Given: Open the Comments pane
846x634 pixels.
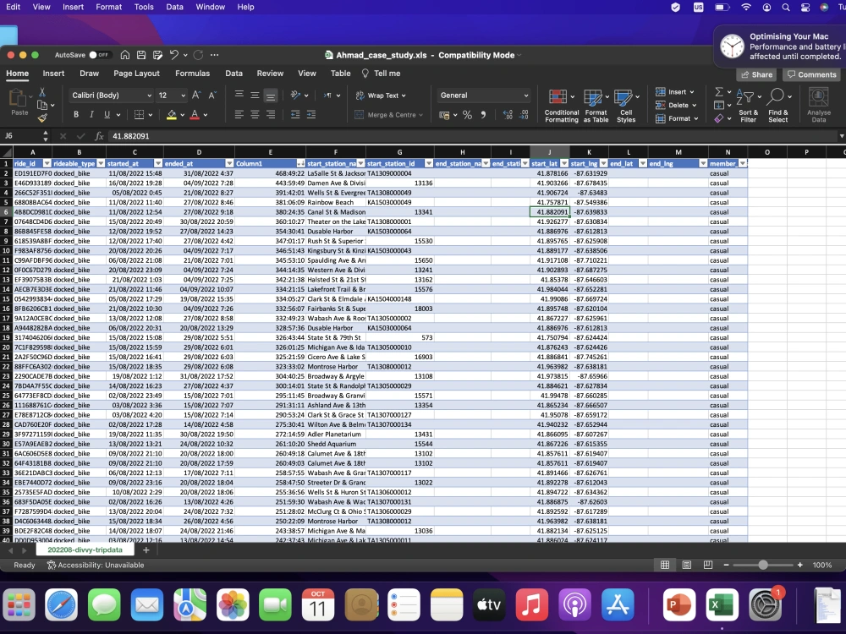Looking at the screenshot, I should [811, 74].
